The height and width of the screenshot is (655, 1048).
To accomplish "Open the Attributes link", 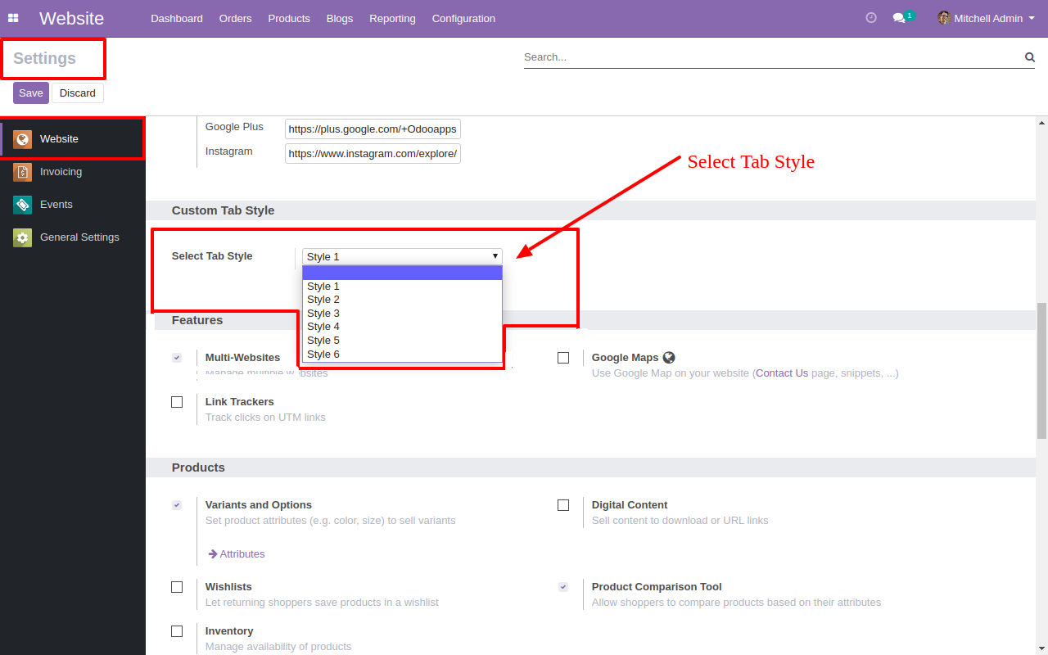I will click(x=242, y=554).
